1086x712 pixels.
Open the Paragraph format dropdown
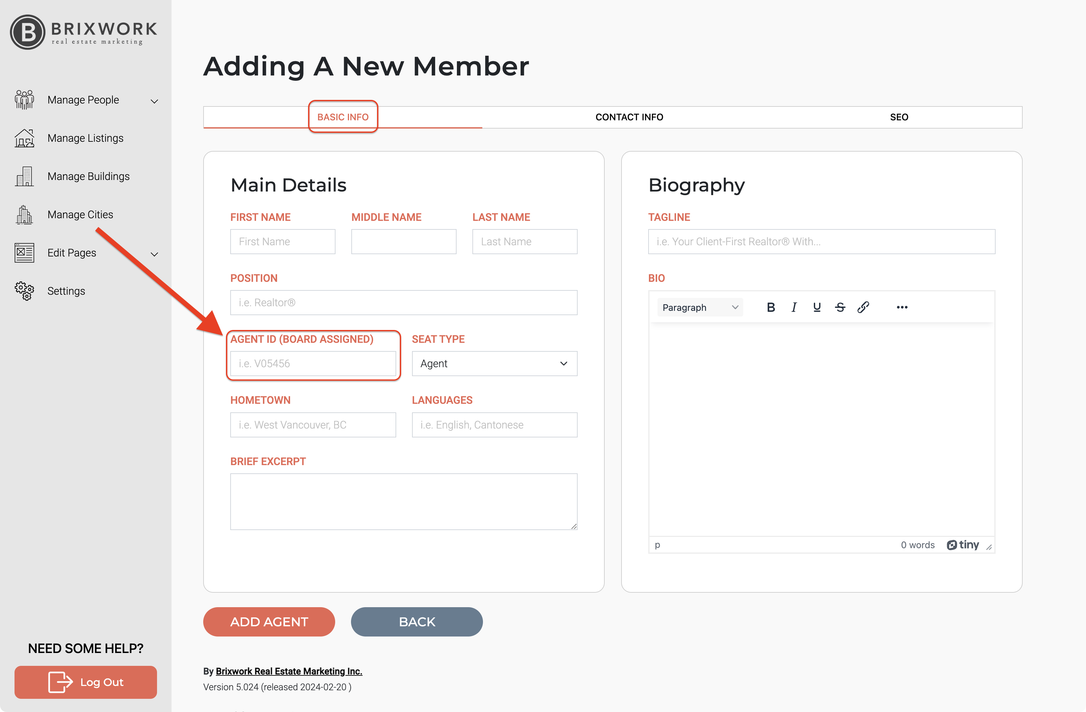(699, 307)
